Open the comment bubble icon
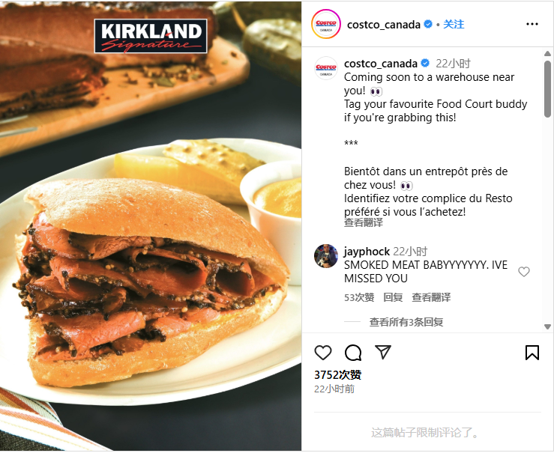554x453 pixels. click(x=353, y=353)
